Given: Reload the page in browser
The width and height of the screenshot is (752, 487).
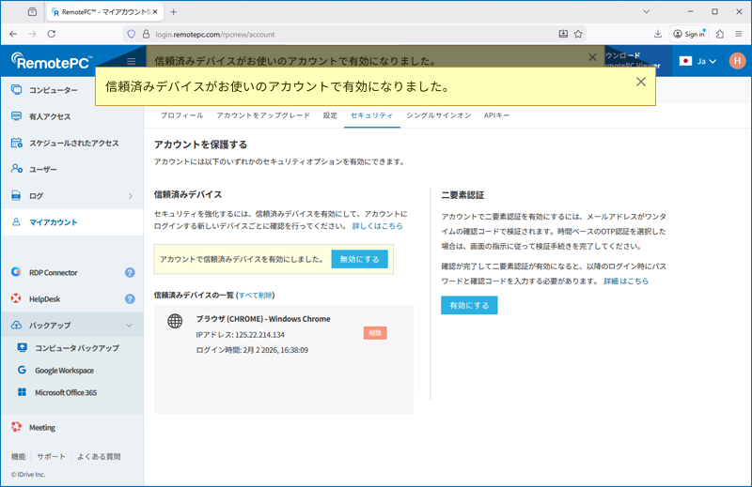Looking at the screenshot, I should [x=52, y=34].
